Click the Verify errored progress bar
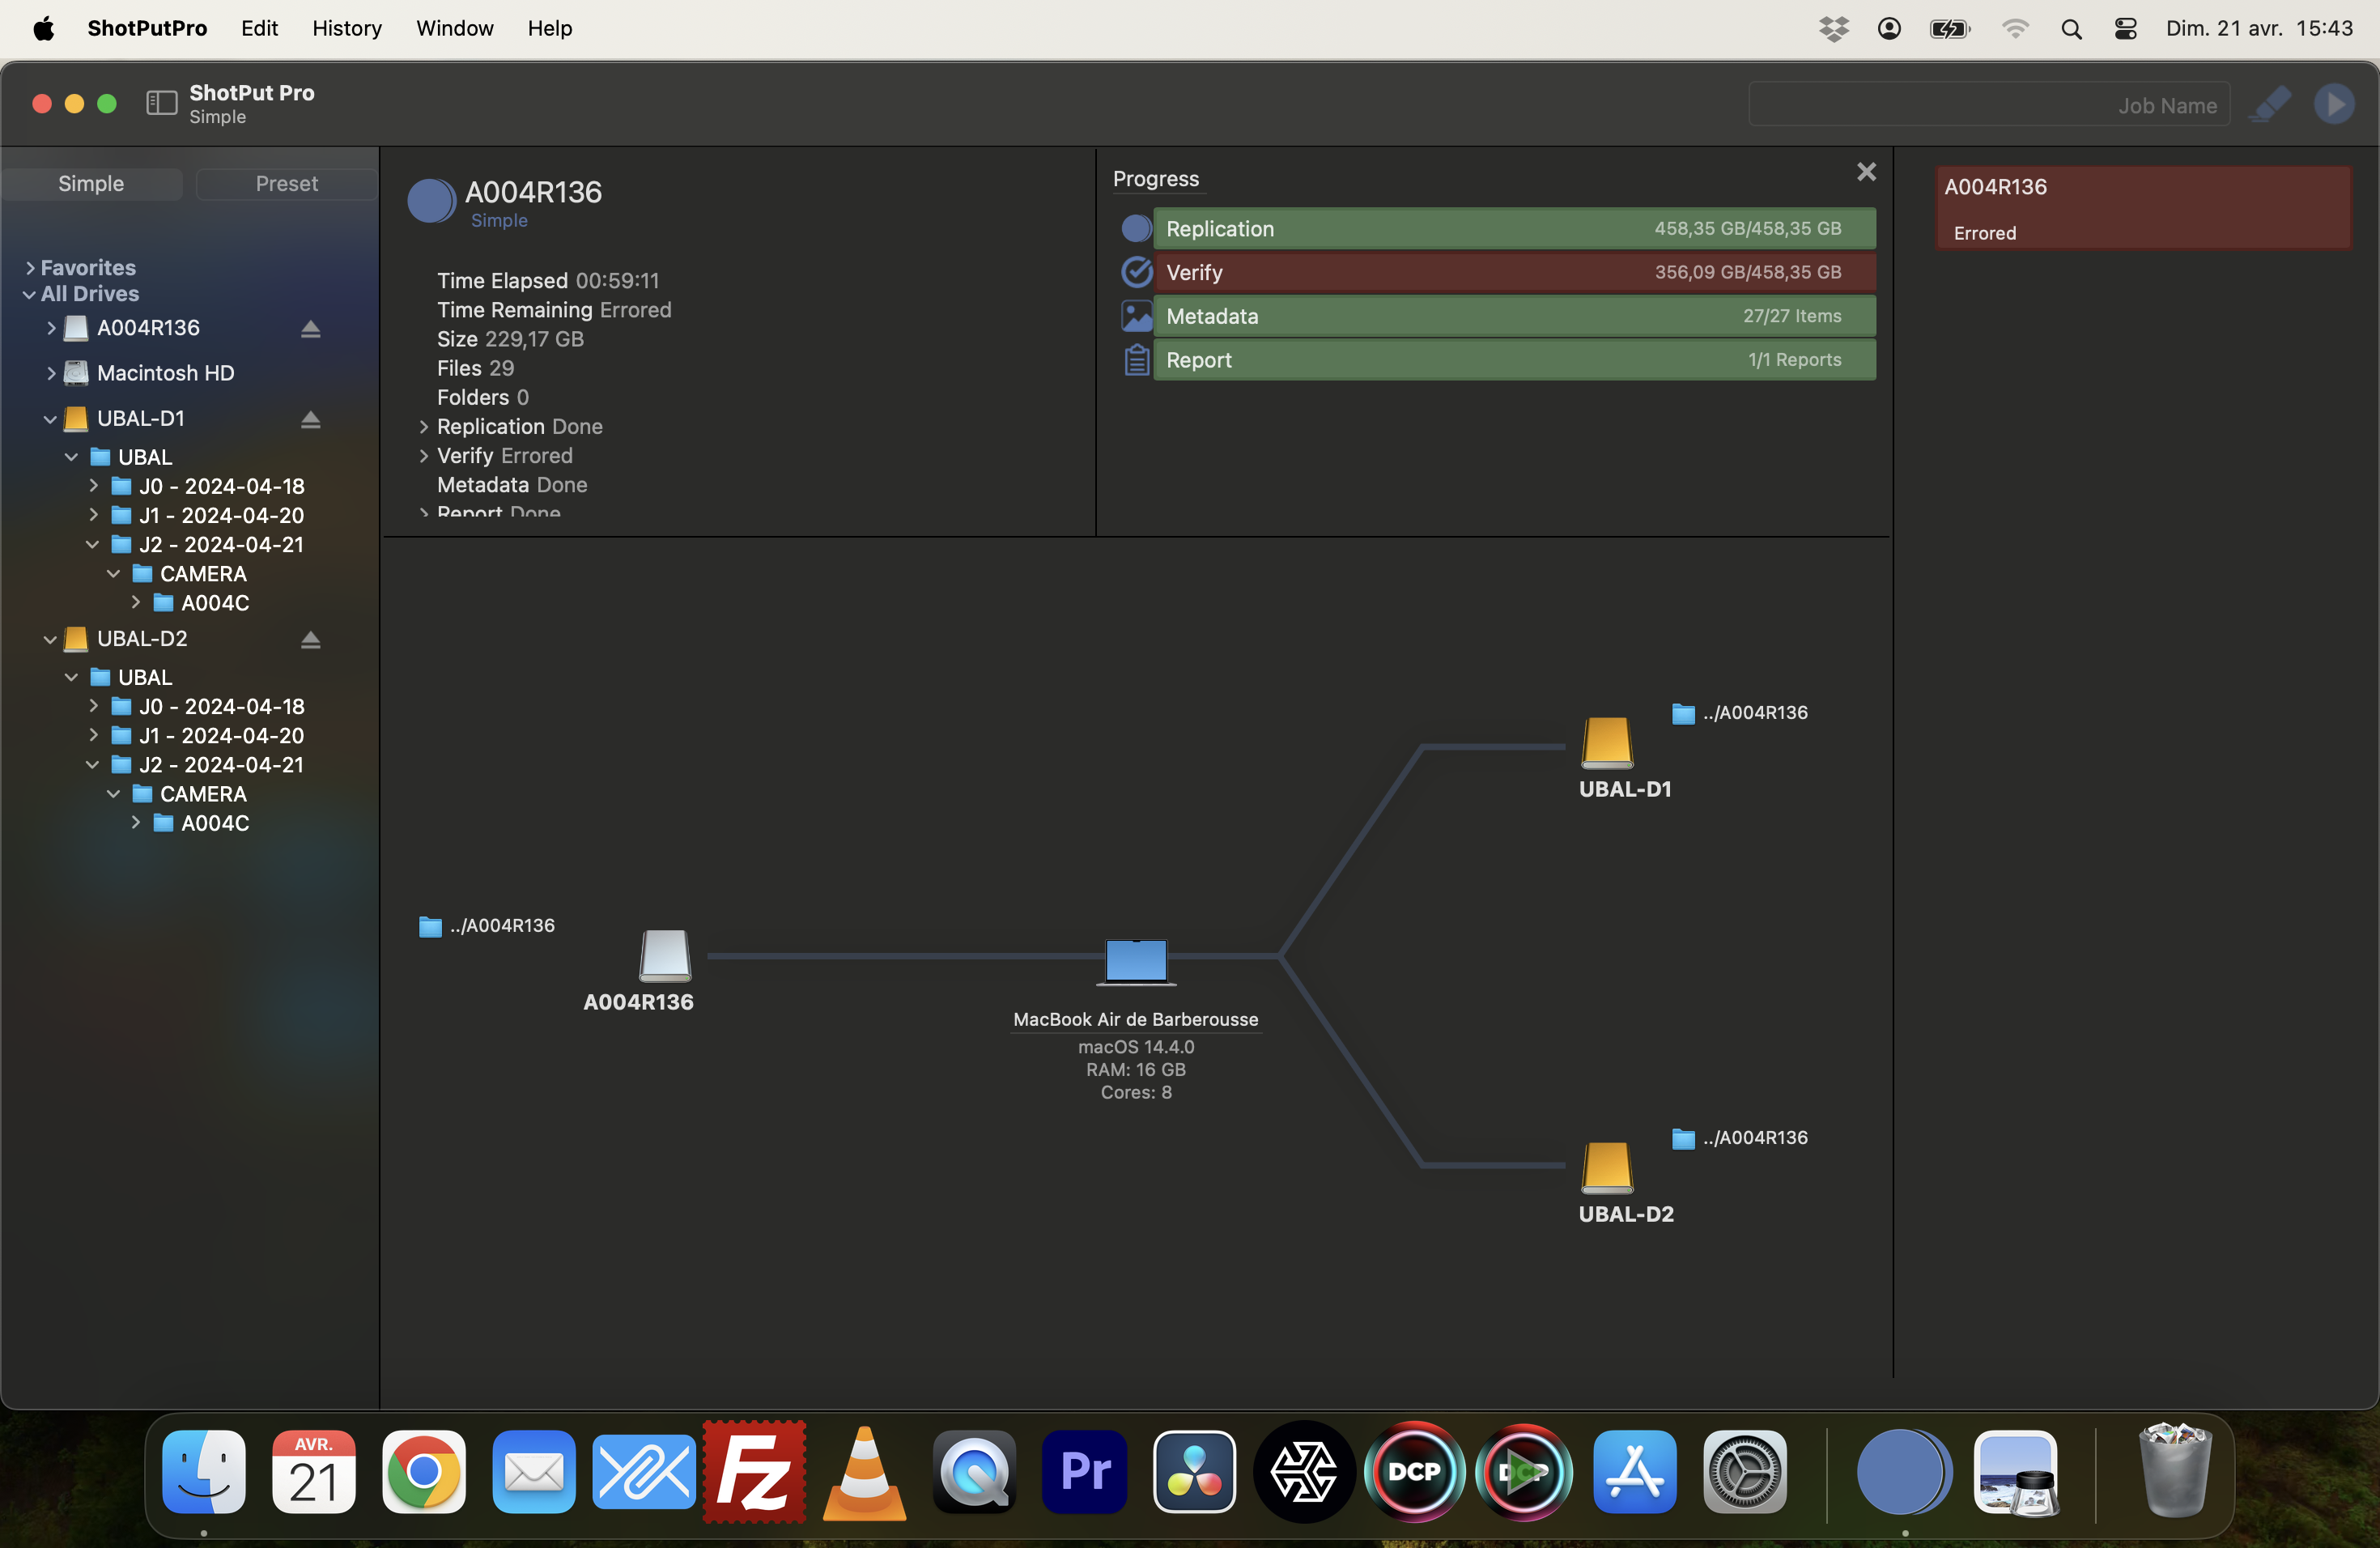 point(1514,272)
